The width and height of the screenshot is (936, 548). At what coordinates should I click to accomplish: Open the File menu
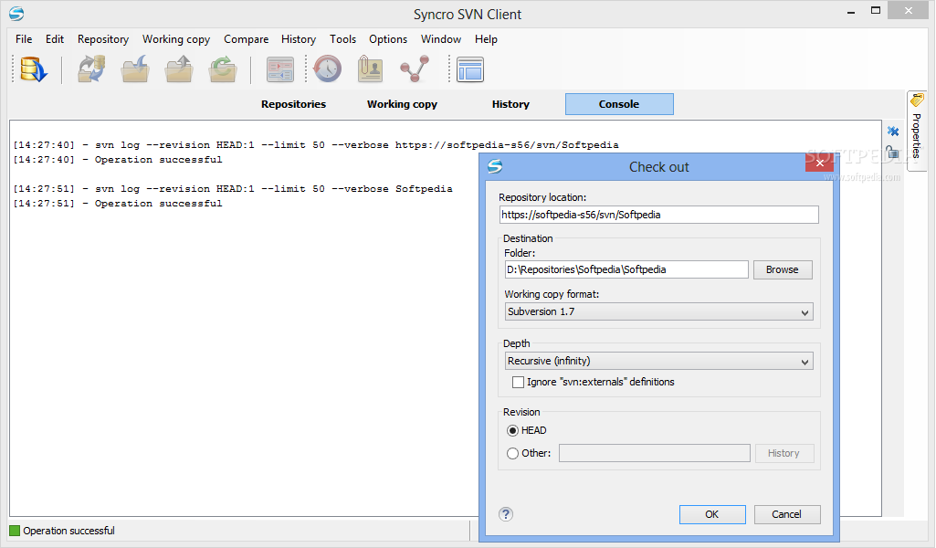point(24,38)
